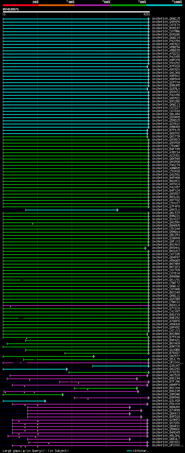
Task: Click the cyan ~100% legend color bar
Action: [164, 5]
